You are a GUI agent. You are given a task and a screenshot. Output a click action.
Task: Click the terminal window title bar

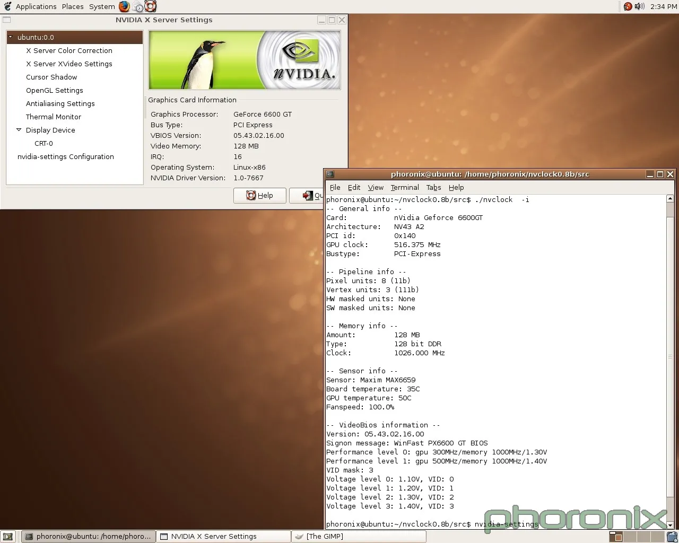(490, 174)
